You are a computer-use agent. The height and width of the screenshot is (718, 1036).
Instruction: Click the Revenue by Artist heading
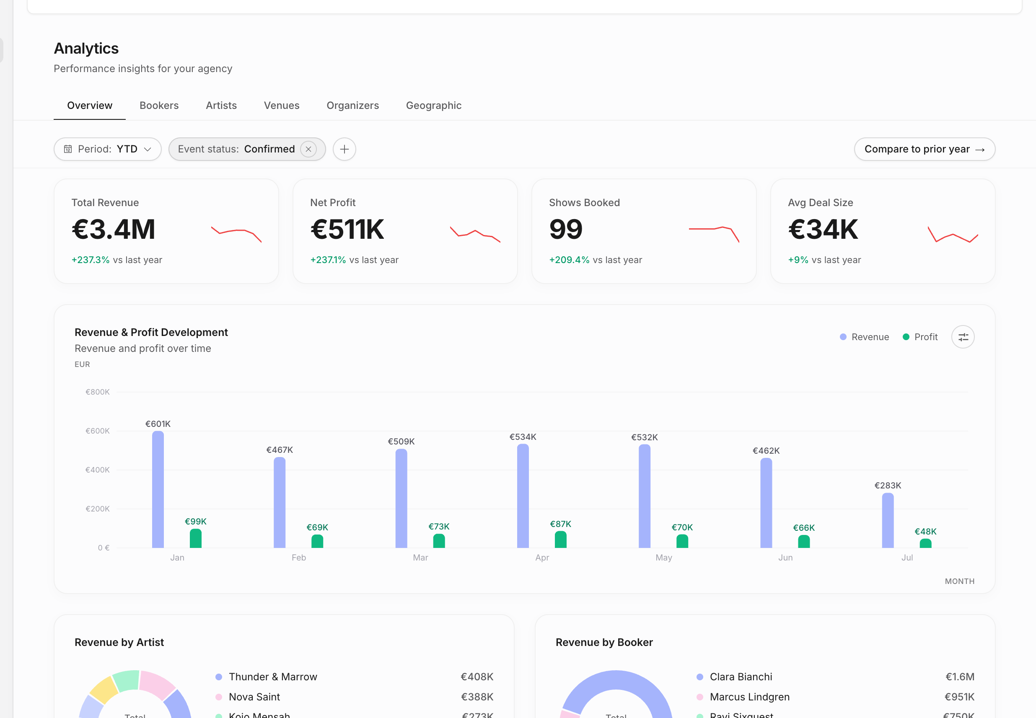pos(119,643)
